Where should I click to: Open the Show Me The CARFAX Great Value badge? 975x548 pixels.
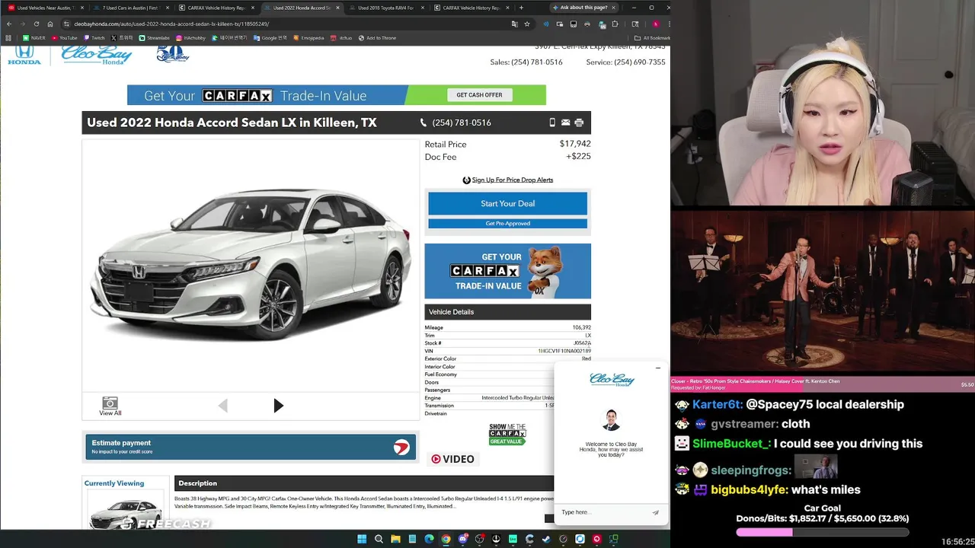[x=507, y=435]
